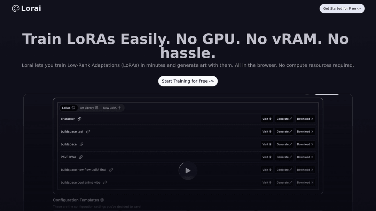Download the buildspace LoRA
This screenshot has width=376, height=211.
[305, 144]
